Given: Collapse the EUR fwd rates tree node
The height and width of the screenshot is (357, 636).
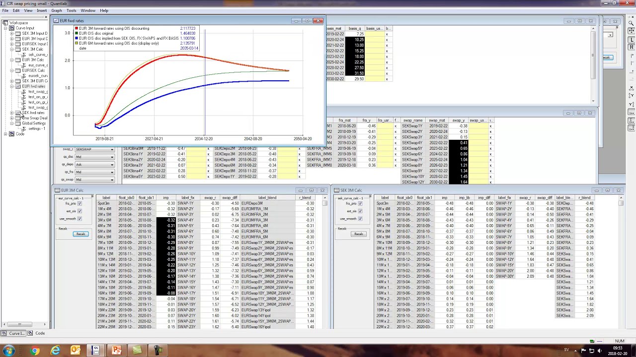Looking at the screenshot, I should (11, 86).
